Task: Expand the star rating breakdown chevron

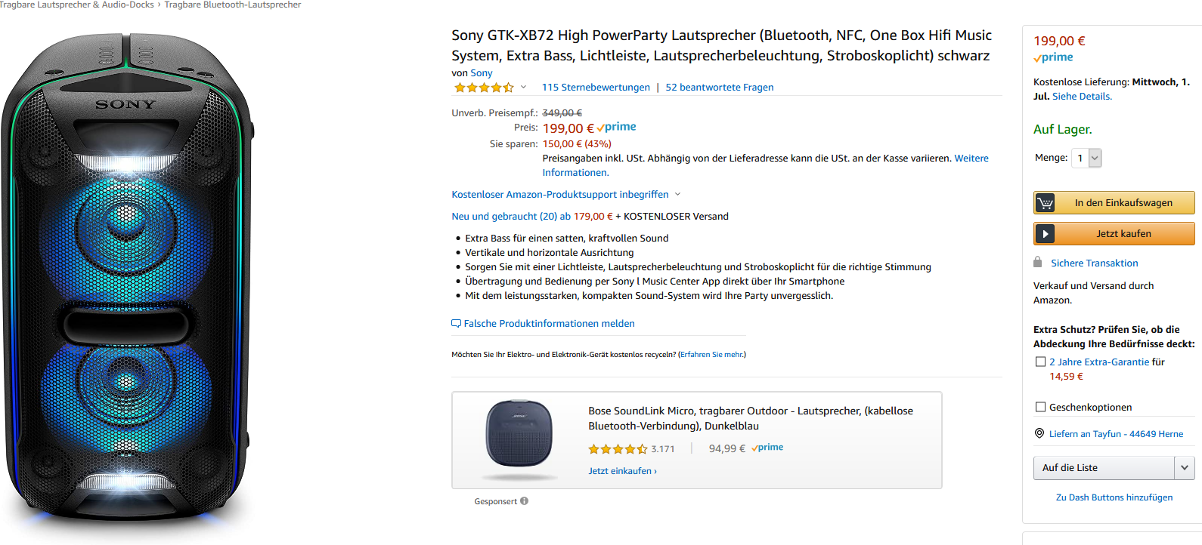Action: tap(523, 87)
